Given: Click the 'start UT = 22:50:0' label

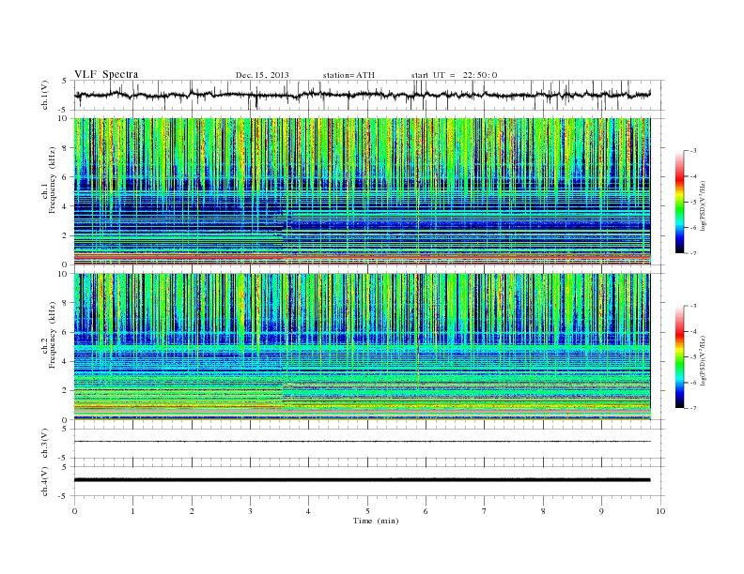Looking at the screenshot, I should pyautogui.click(x=454, y=75).
